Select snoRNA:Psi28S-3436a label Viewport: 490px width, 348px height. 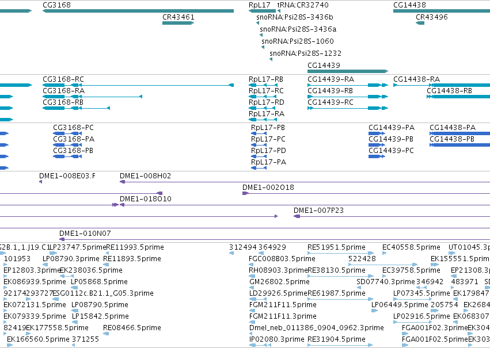coord(298,29)
